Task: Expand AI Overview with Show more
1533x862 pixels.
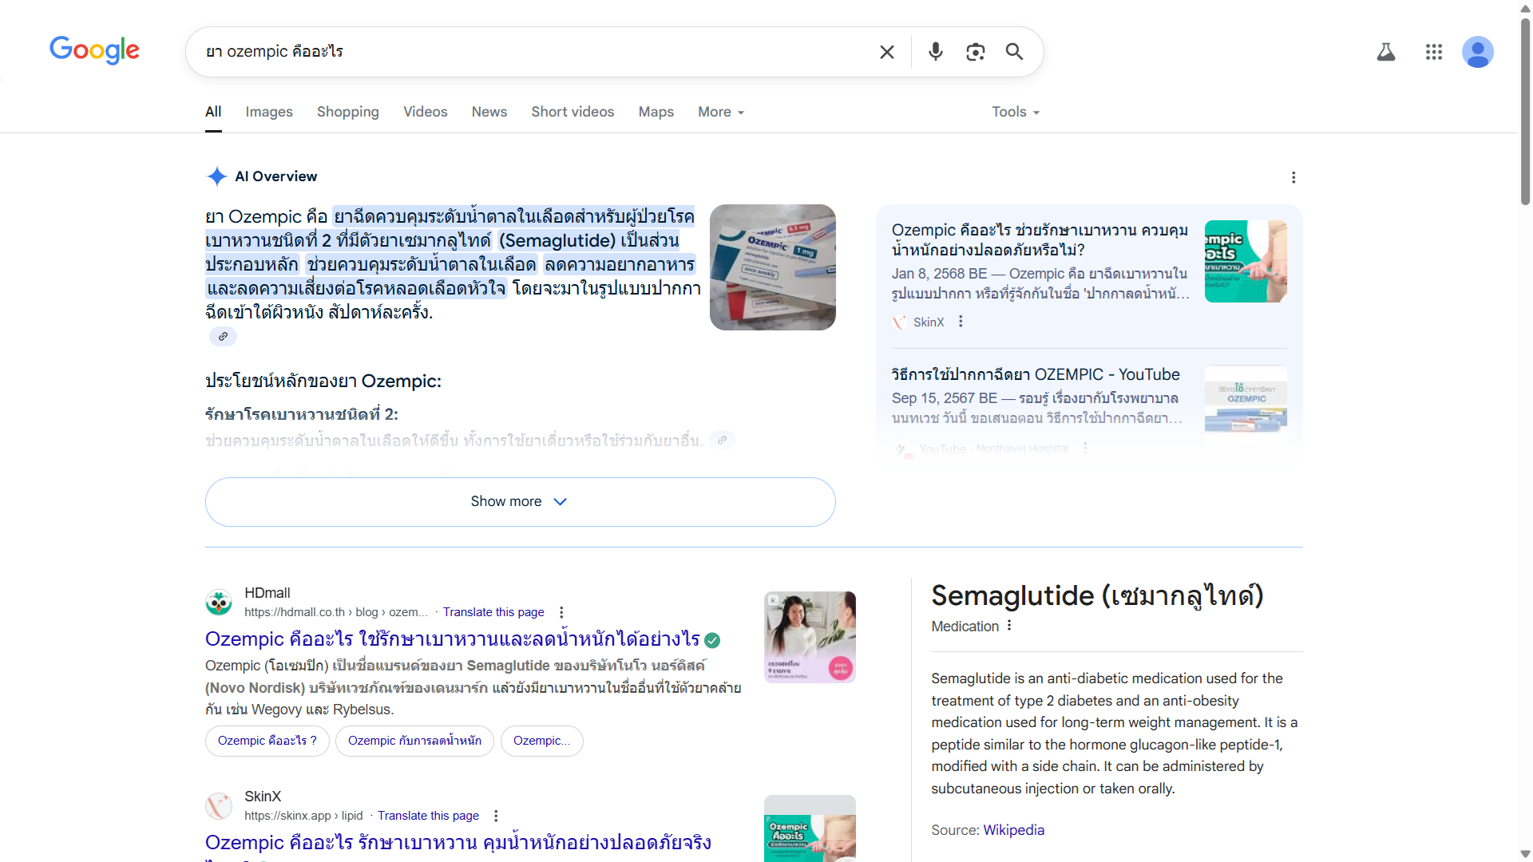Action: click(x=520, y=501)
